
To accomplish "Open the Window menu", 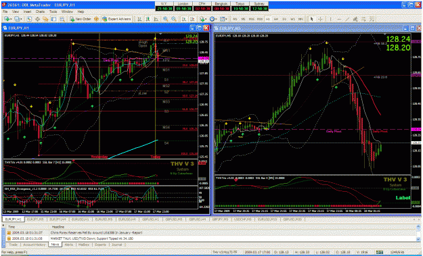I will (67, 12).
